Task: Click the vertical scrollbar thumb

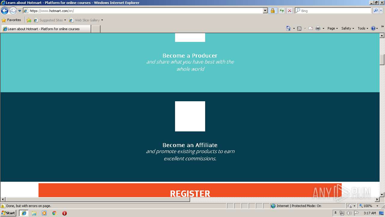Action: click(382, 59)
